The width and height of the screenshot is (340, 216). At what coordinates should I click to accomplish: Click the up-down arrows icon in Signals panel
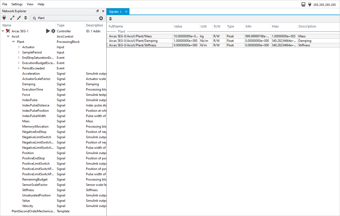tap(111, 19)
